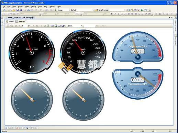Open the Output panel button

tap(9, 128)
